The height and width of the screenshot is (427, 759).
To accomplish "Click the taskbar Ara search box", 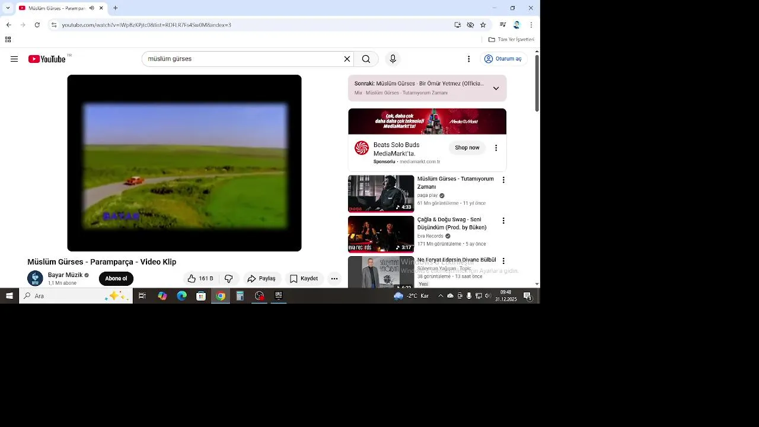I will pos(76,296).
